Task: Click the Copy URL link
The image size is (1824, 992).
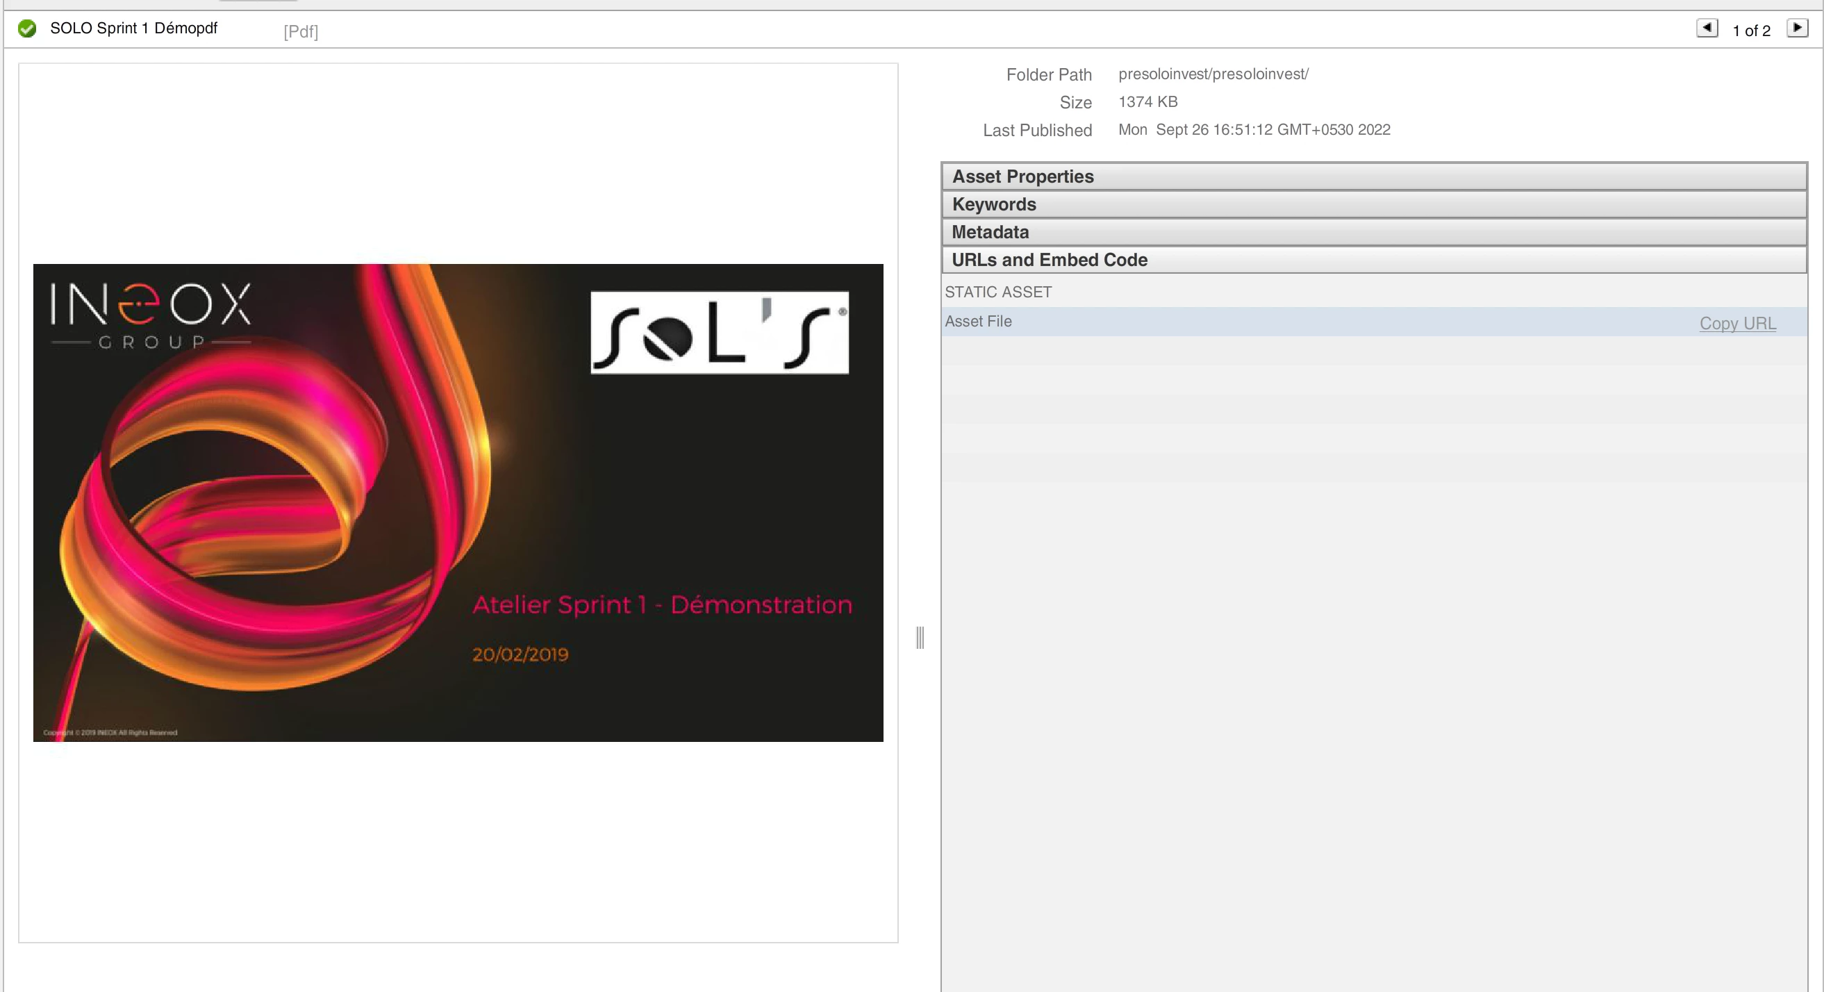Action: 1737,323
